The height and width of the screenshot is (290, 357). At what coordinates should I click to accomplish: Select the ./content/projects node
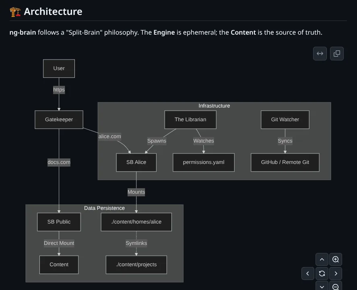pyautogui.click(x=136, y=265)
